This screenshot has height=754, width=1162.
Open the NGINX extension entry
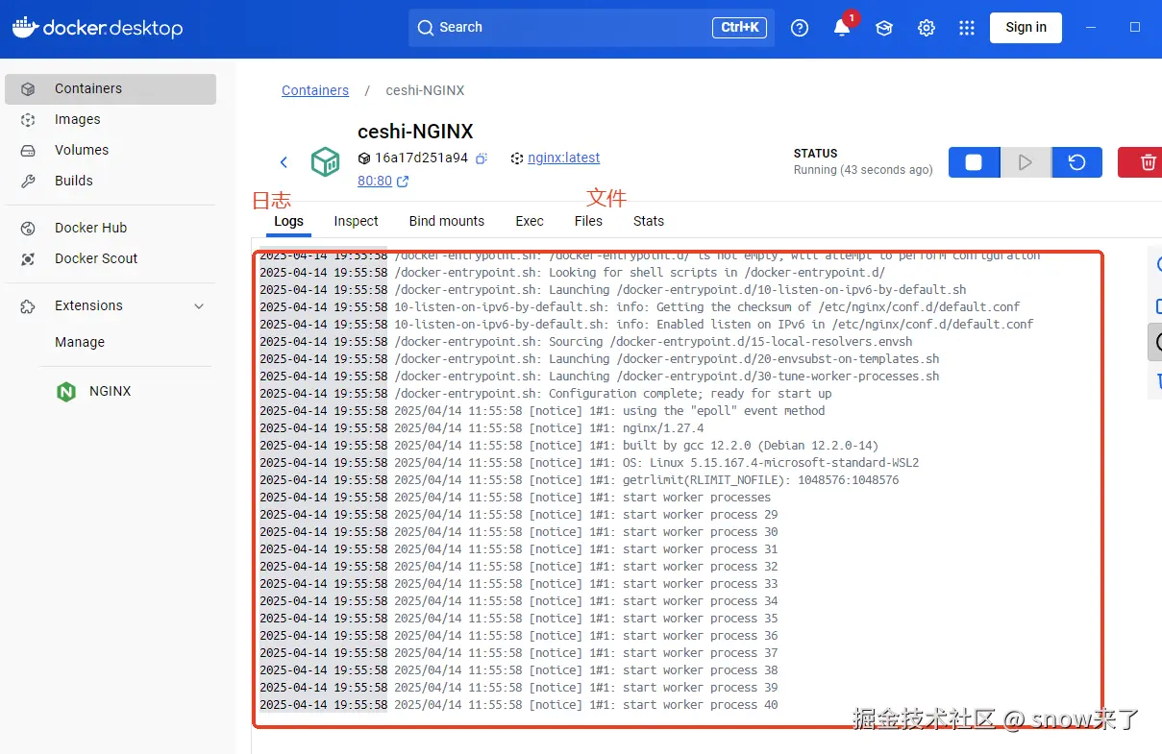pos(111,391)
